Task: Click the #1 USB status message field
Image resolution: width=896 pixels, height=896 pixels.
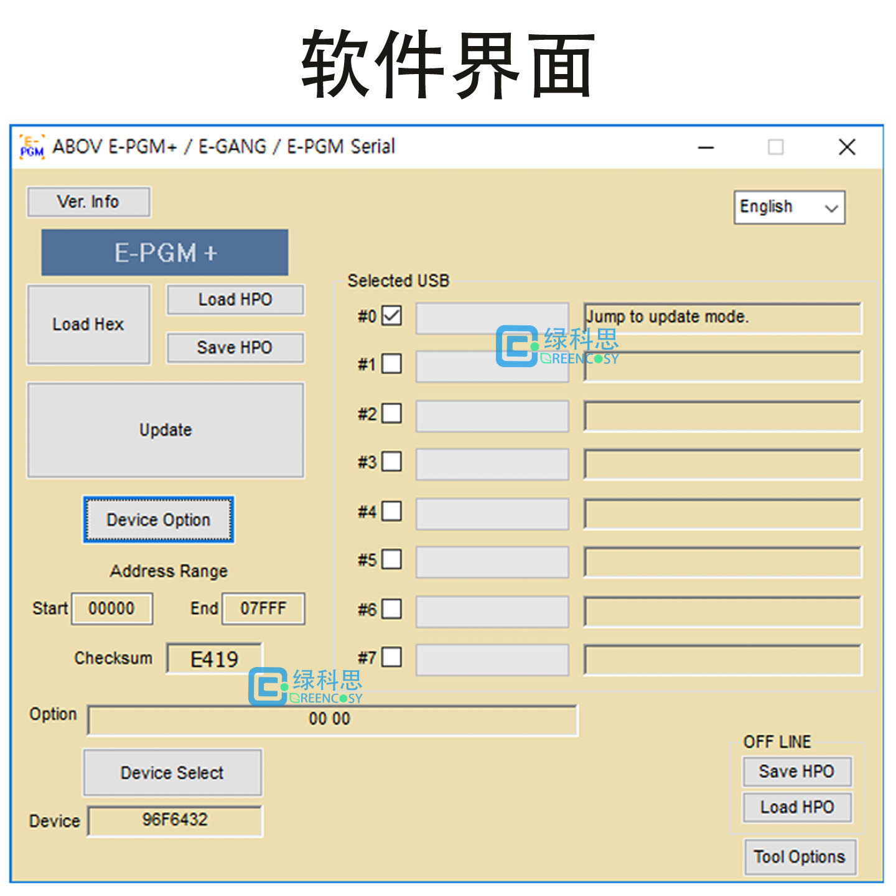Action: 723,366
